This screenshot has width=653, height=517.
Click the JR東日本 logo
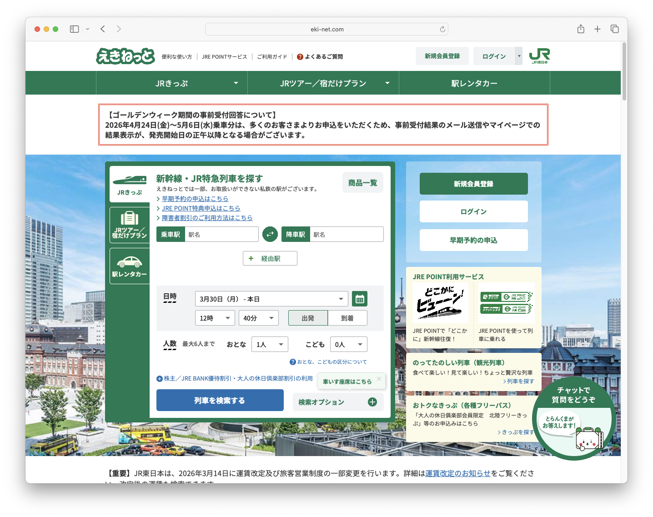(x=539, y=55)
